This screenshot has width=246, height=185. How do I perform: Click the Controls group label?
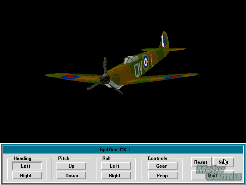coord(158,158)
